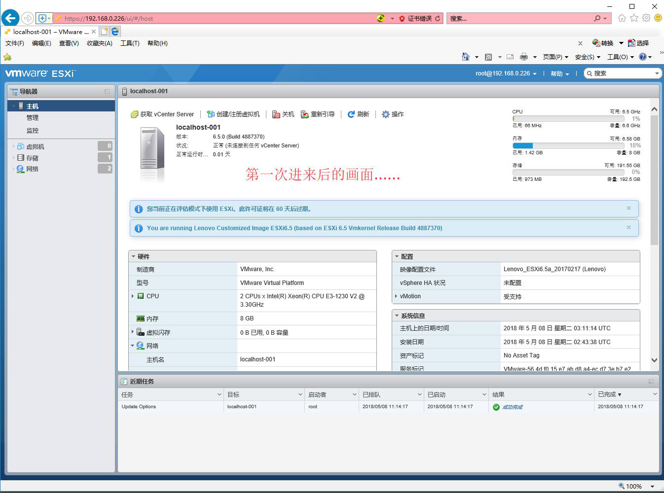Open the 操作 actions gear menu
This screenshot has width=664, height=493.
point(393,114)
